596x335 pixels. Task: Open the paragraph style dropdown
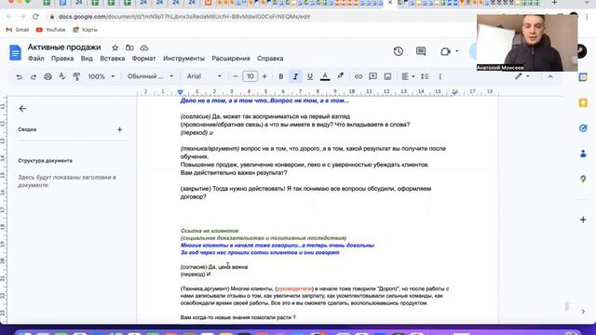150,76
